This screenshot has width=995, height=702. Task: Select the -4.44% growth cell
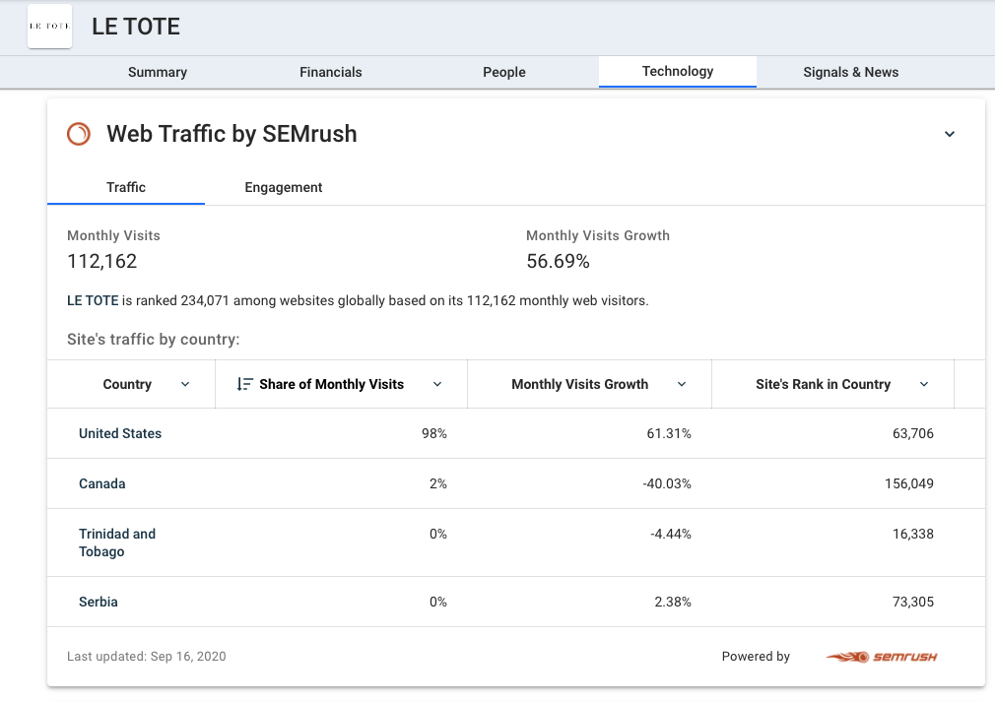pyautogui.click(x=671, y=534)
